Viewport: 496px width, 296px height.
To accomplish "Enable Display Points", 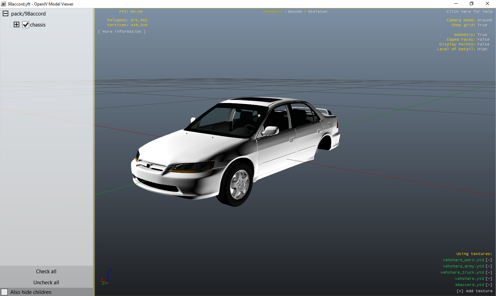I will [x=483, y=44].
